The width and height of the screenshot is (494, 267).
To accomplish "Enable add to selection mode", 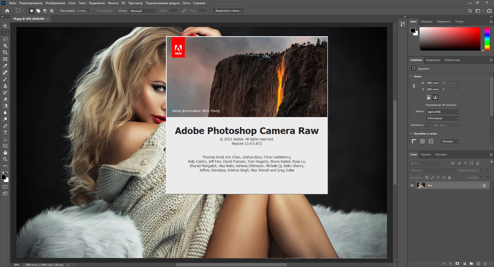I will 38,11.
